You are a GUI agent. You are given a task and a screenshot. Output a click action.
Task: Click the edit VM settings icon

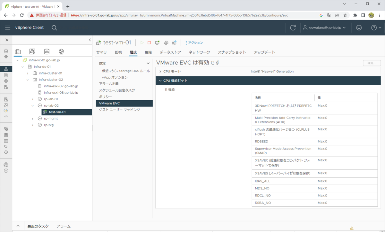pyautogui.click(x=166, y=43)
